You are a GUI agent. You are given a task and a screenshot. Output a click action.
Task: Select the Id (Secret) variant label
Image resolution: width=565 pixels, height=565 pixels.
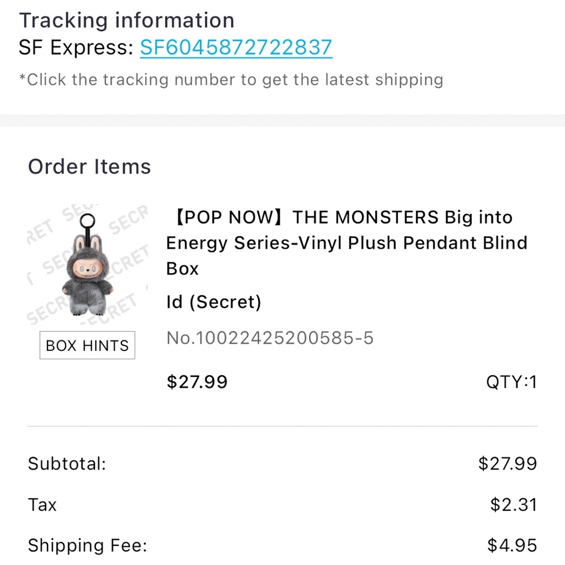pos(214,302)
